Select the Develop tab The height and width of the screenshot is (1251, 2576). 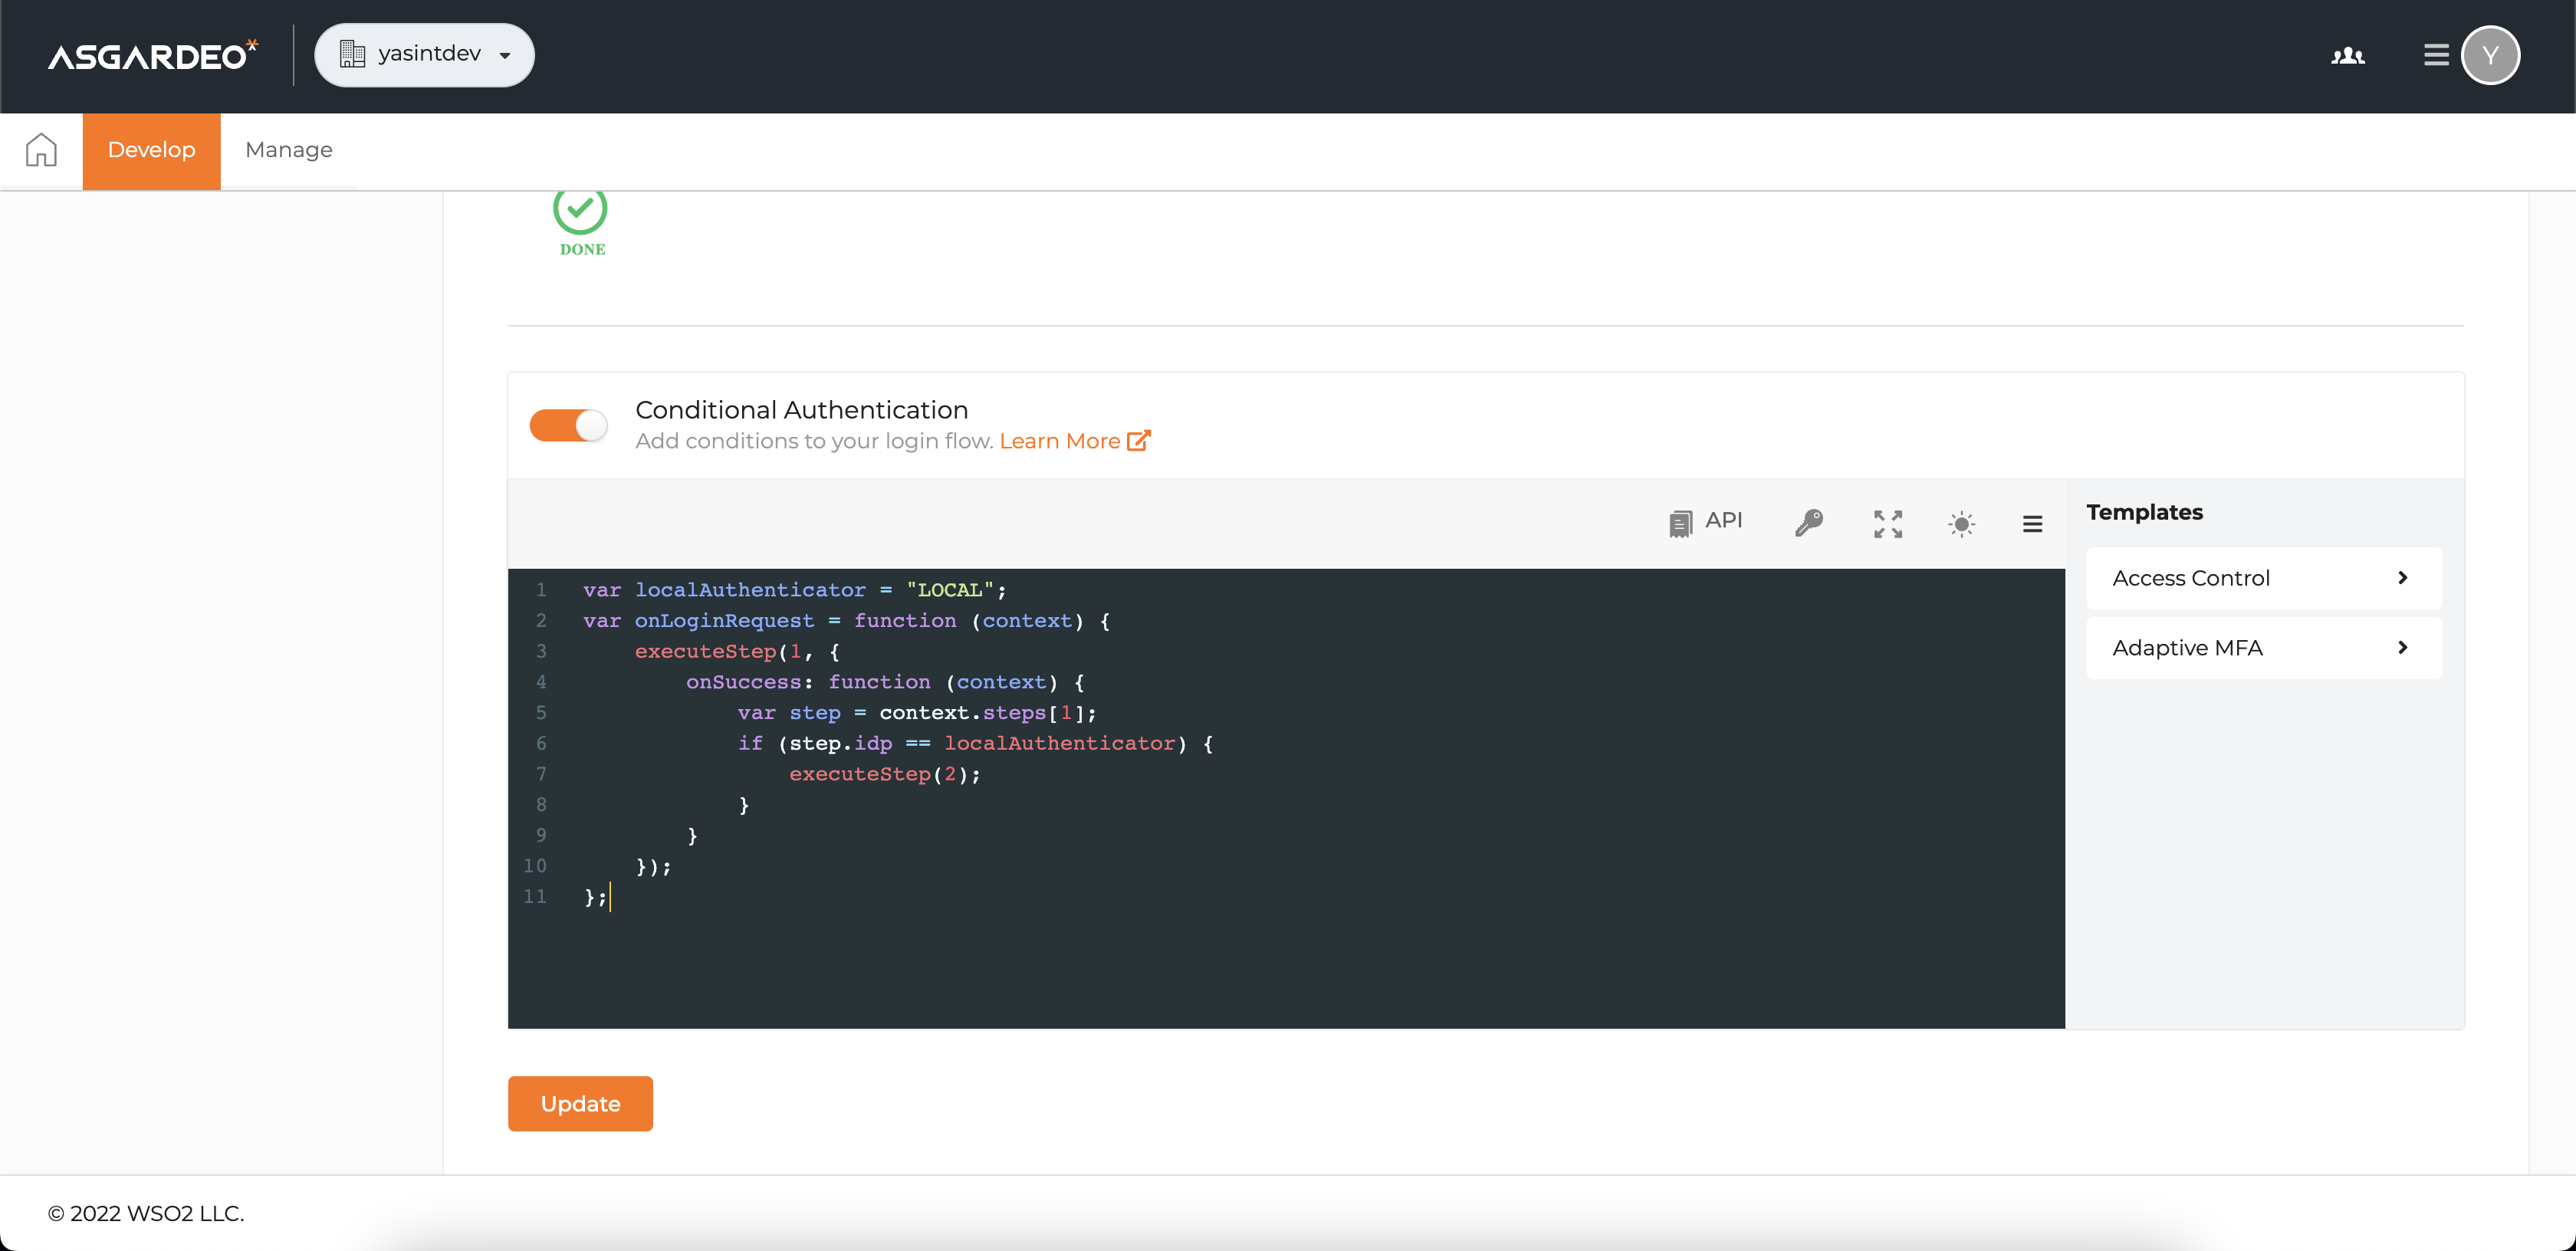click(x=151, y=150)
